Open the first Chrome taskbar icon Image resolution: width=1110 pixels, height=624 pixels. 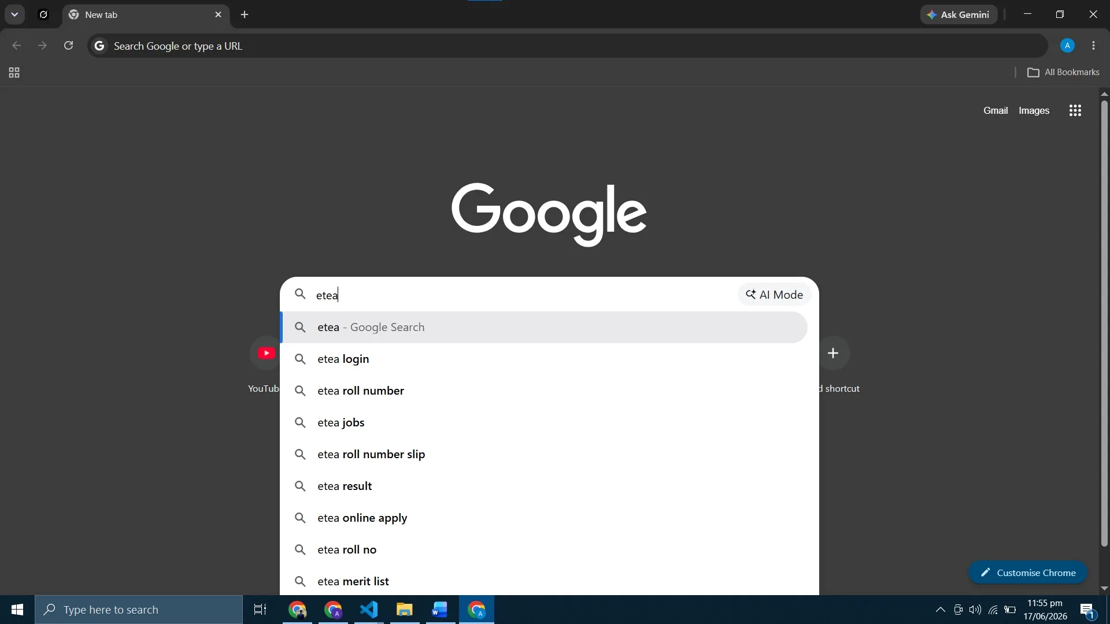coord(298,610)
